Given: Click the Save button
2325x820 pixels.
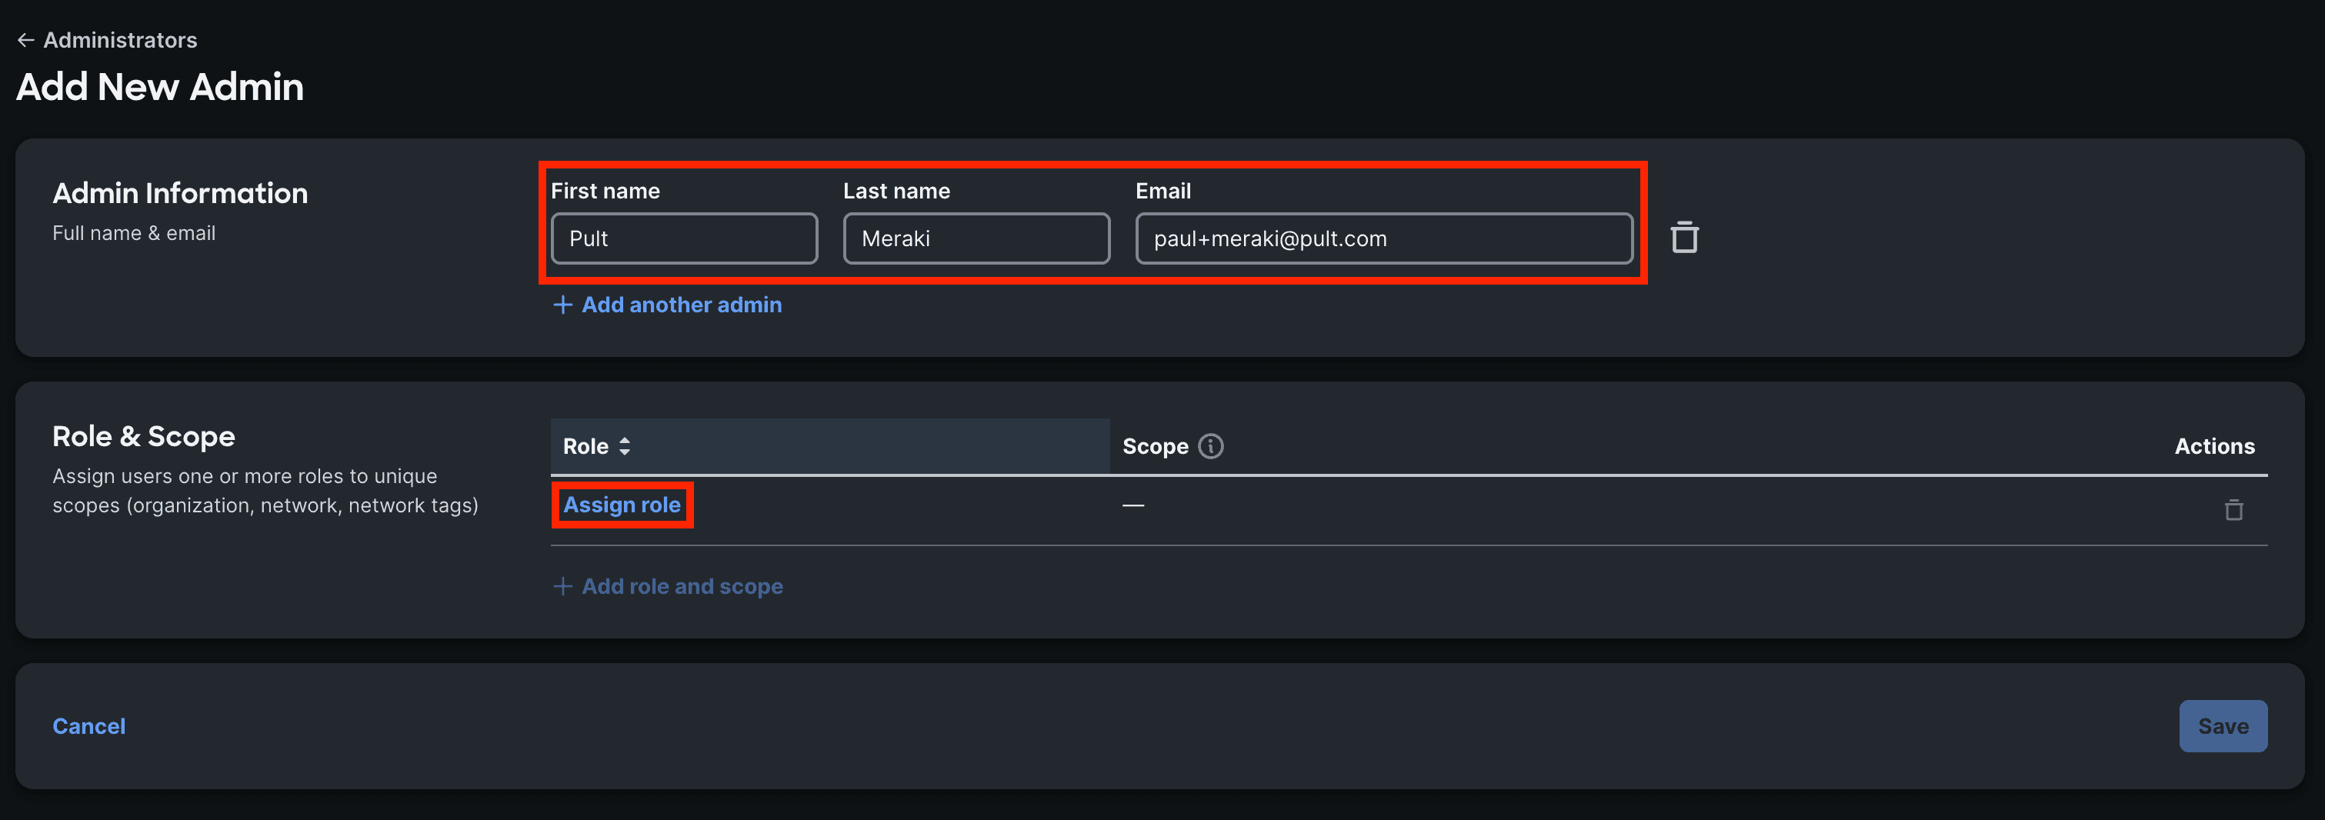Looking at the screenshot, I should [x=2223, y=726].
